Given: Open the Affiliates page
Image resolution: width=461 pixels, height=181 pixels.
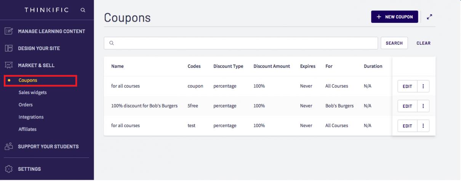Looking at the screenshot, I should pyautogui.click(x=27, y=129).
